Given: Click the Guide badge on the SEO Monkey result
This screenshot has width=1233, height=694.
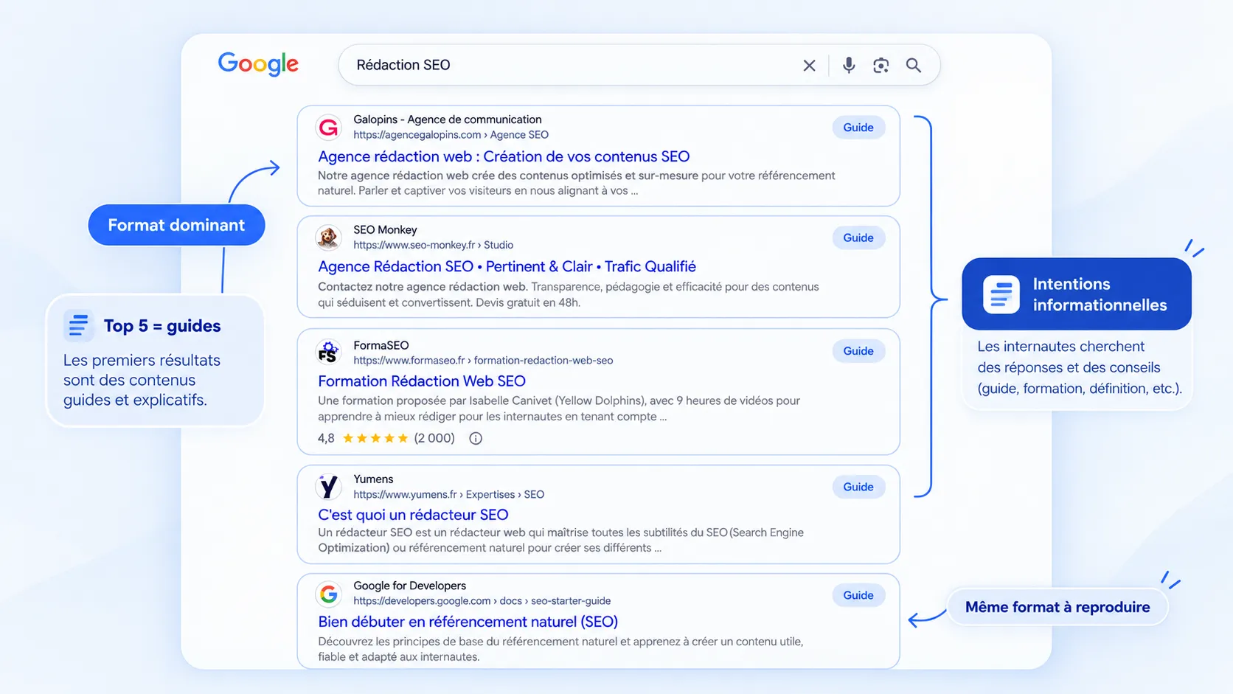Looking at the screenshot, I should coord(858,237).
